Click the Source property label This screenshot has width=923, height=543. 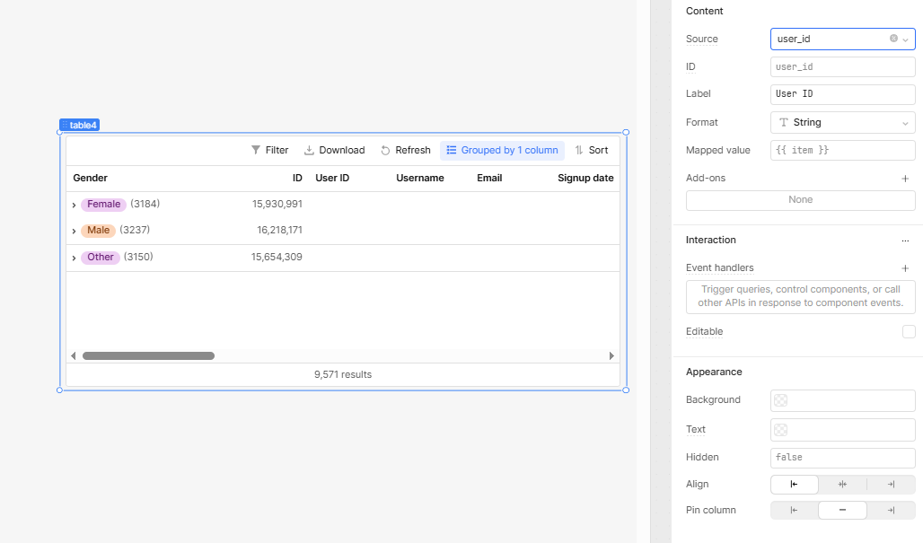pos(701,39)
